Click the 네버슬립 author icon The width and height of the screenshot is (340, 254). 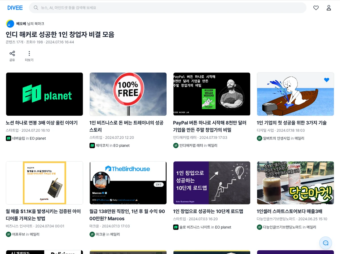click(8, 138)
